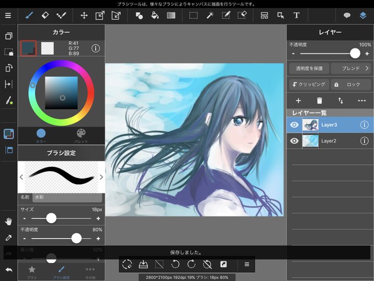374x281 pixels.
Task: Open layer reorder arrows menu
Action: [340, 101]
